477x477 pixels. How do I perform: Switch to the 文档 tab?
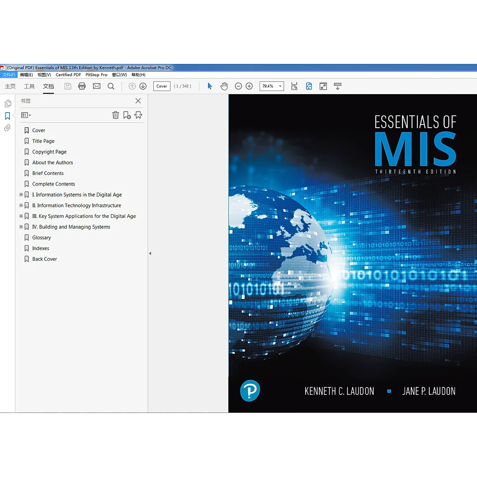(x=49, y=87)
